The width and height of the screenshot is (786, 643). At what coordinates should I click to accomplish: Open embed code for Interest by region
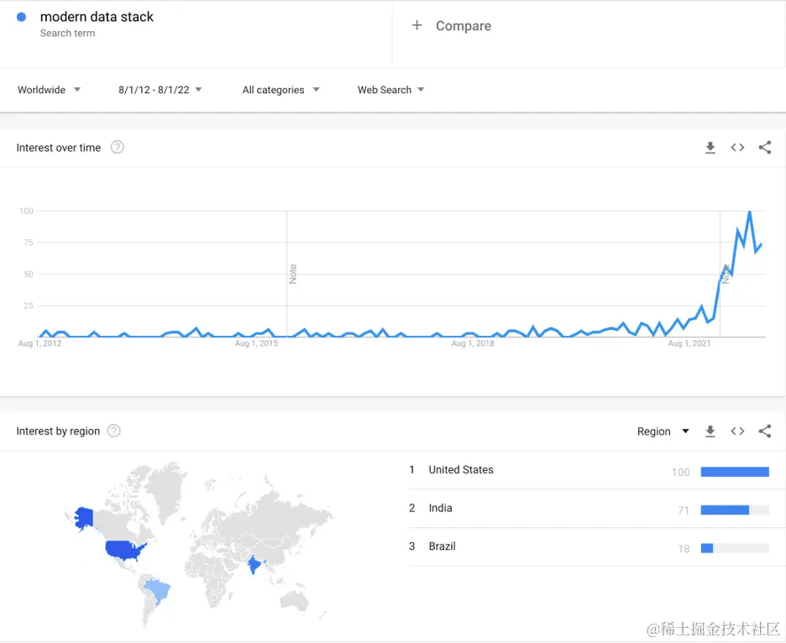pos(737,431)
